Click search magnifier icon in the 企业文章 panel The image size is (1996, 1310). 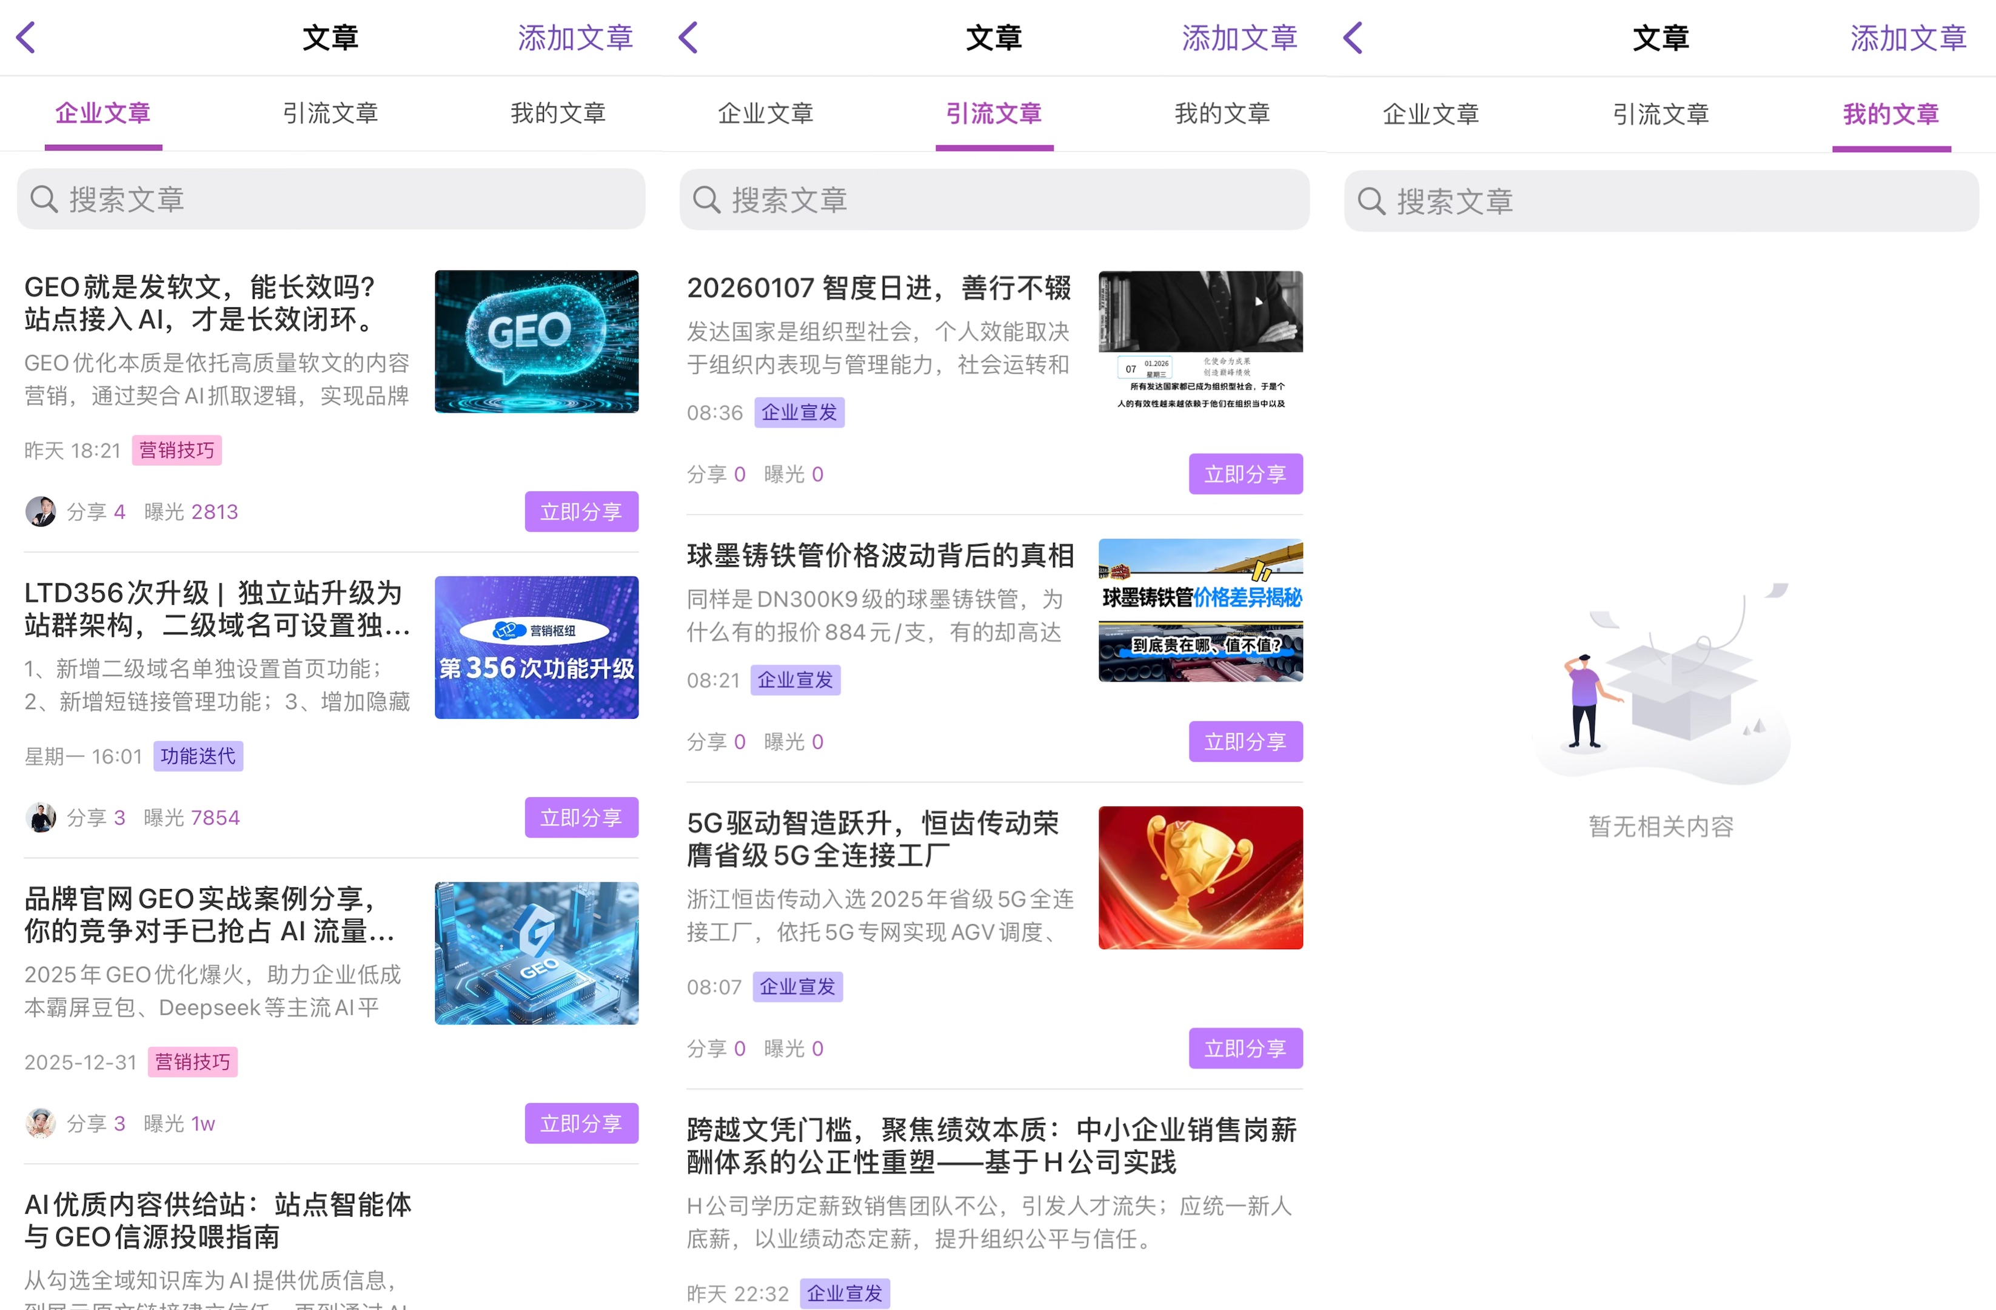pyautogui.click(x=44, y=200)
